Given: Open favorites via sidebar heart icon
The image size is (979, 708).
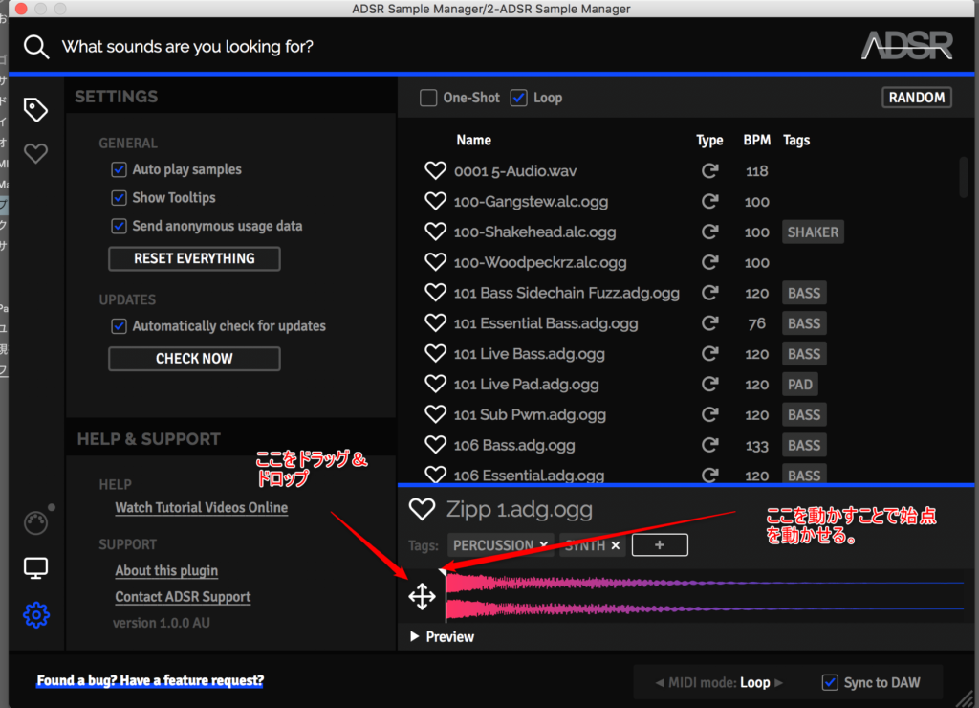Looking at the screenshot, I should tap(35, 153).
